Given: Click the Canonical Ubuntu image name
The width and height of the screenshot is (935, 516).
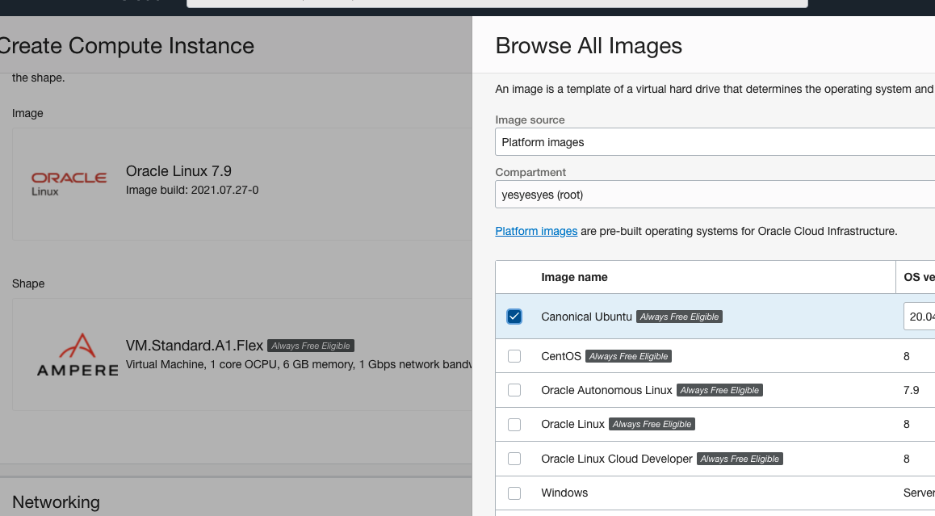Looking at the screenshot, I should pyautogui.click(x=586, y=317).
